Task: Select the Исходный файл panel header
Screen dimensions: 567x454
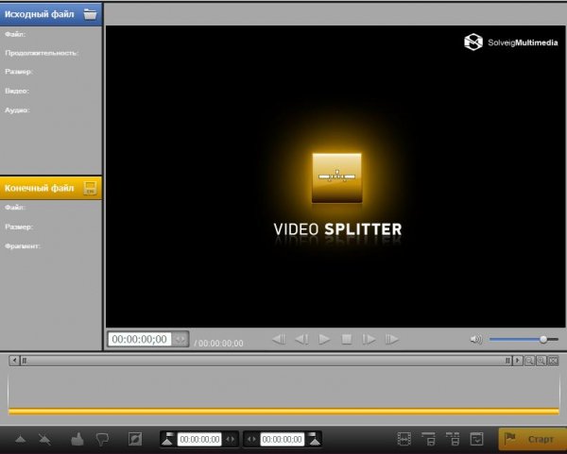Action: click(x=51, y=14)
